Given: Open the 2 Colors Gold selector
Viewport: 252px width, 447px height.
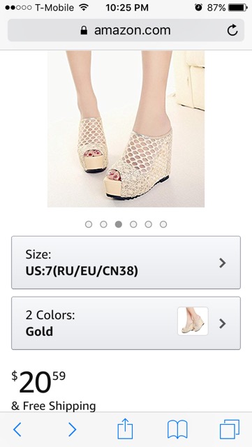Looking at the screenshot, I should pos(126,323).
